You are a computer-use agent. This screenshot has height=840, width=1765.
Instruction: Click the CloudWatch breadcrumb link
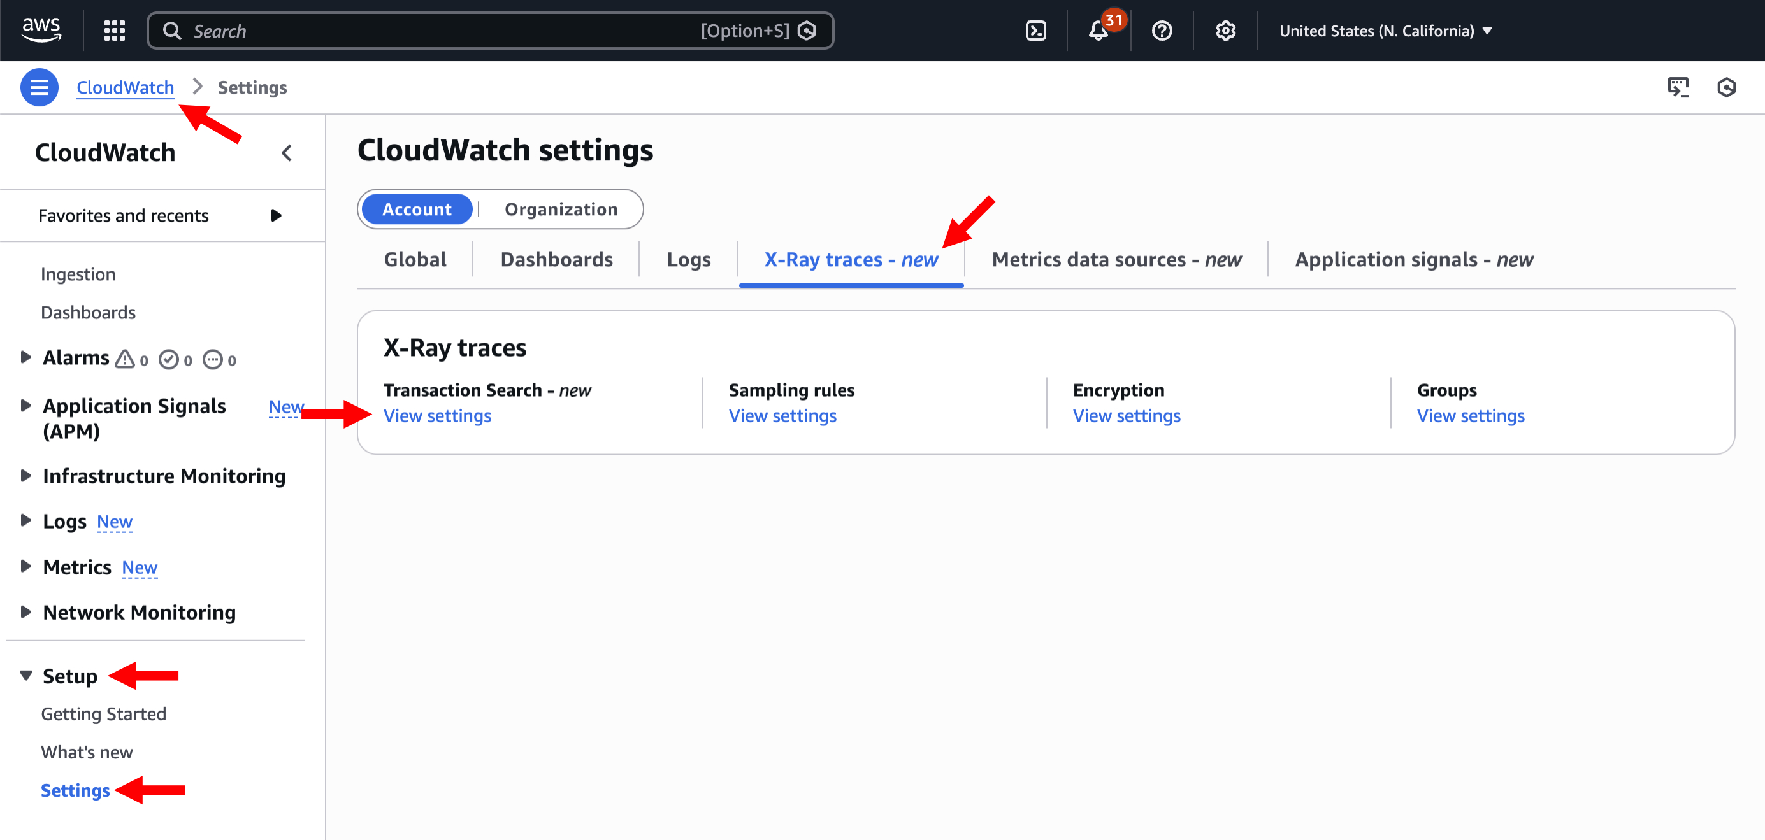pyautogui.click(x=125, y=87)
